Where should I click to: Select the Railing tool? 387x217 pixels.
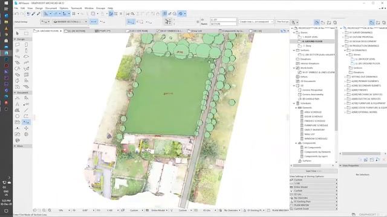coord(26,63)
